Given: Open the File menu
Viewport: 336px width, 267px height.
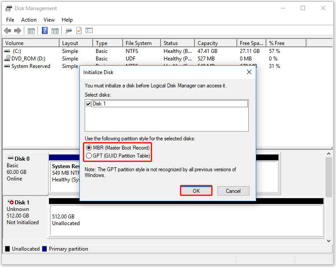Looking at the screenshot, I should [10, 20].
